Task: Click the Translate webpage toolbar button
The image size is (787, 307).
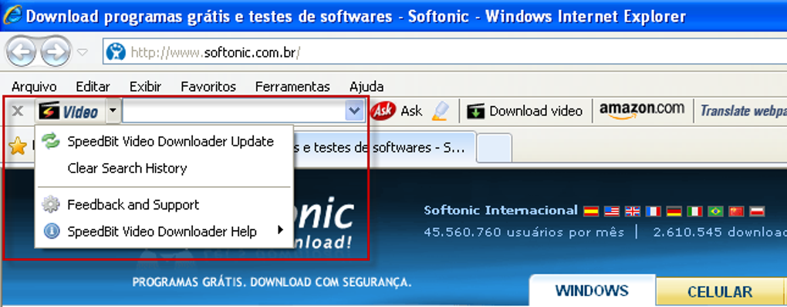Action: point(743,111)
